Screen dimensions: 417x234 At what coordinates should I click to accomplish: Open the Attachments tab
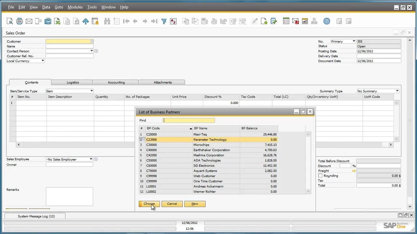pos(163,83)
